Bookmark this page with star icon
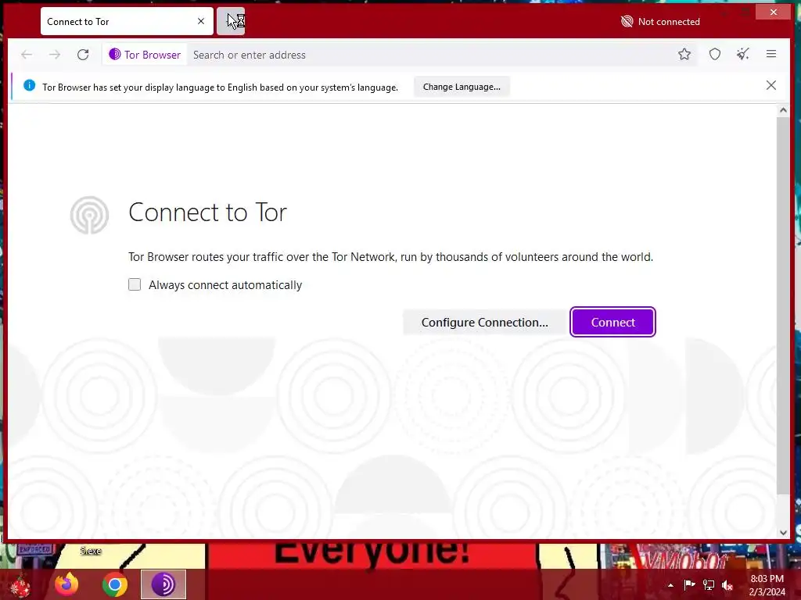This screenshot has width=801, height=600. pyautogui.click(x=684, y=54)
